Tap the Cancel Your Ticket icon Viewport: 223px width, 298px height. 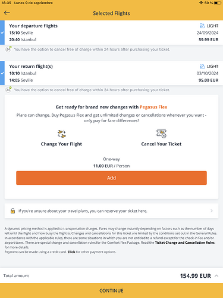[x=161, y=134]
